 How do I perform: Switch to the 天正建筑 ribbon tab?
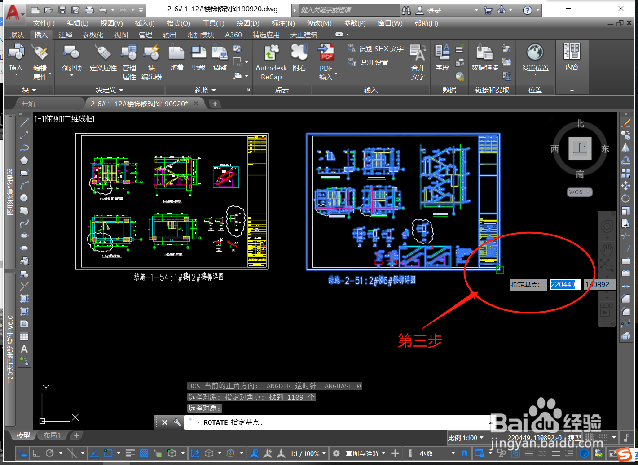pyautogui.click(x=304, y=35)
